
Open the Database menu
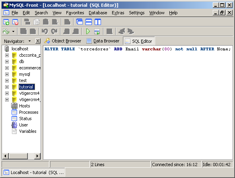(98, 13)
